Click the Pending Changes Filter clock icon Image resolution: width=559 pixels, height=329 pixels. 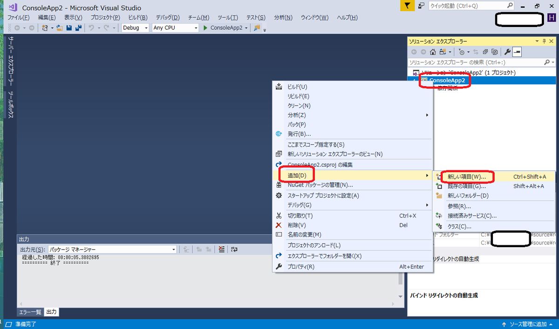click(x=461, y=52)
